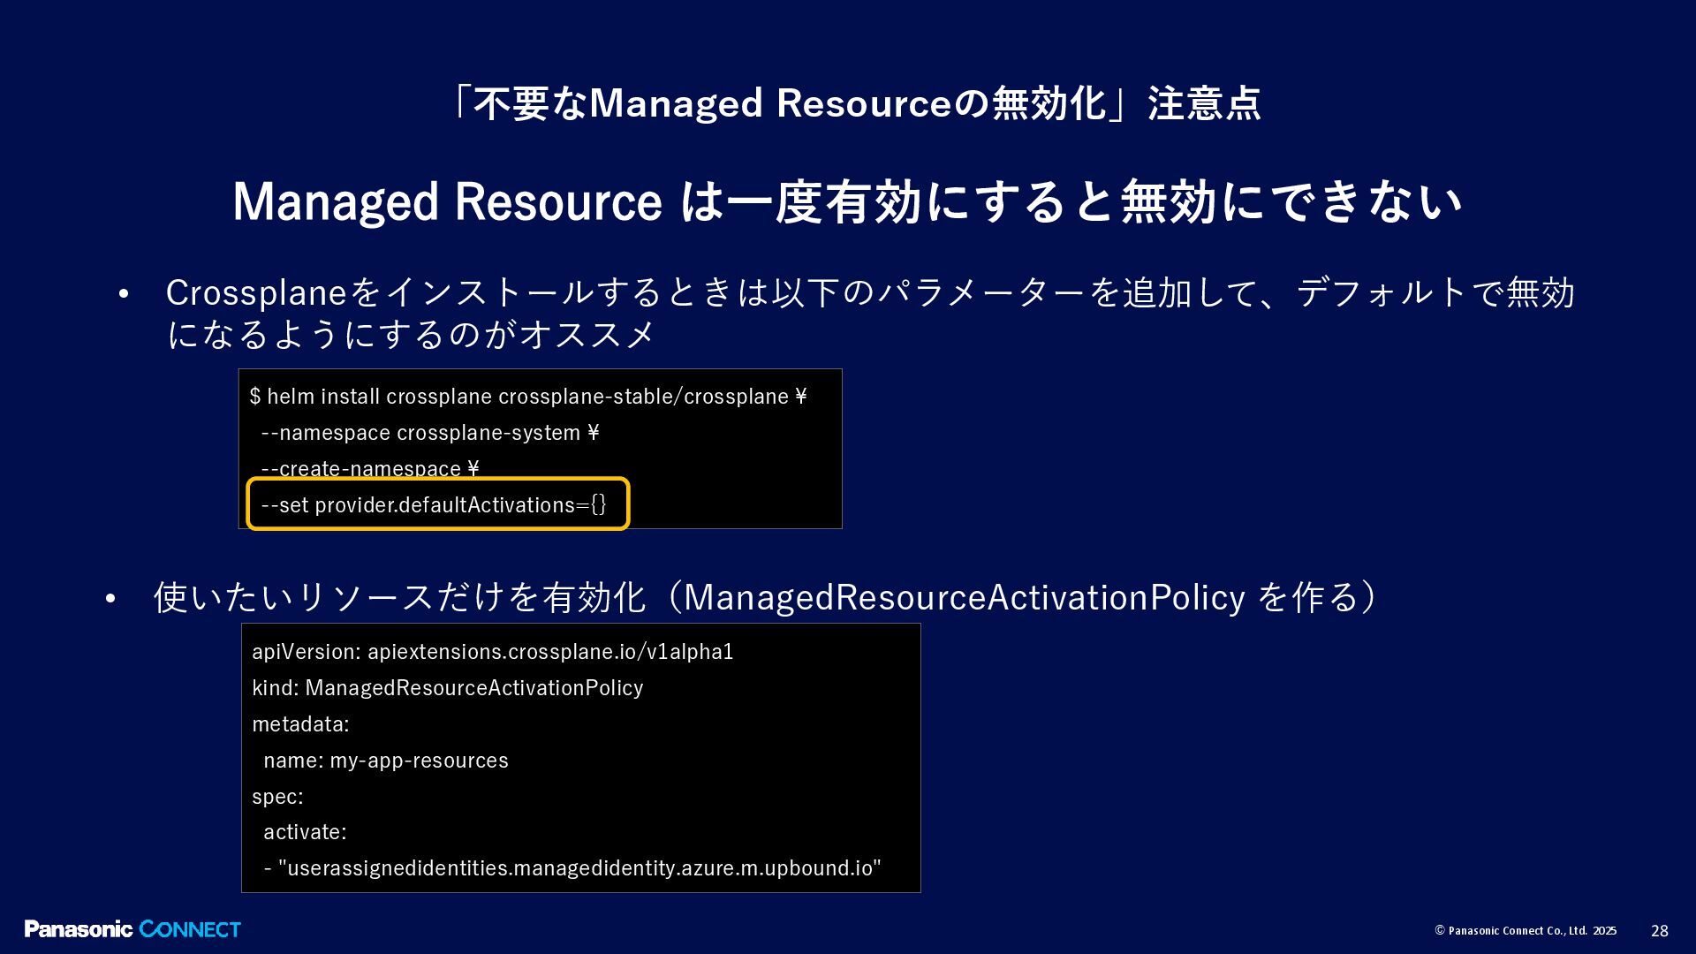Click the slide number 28
The height and width of the screenshot is (954, 1696).
point(1659,931)
